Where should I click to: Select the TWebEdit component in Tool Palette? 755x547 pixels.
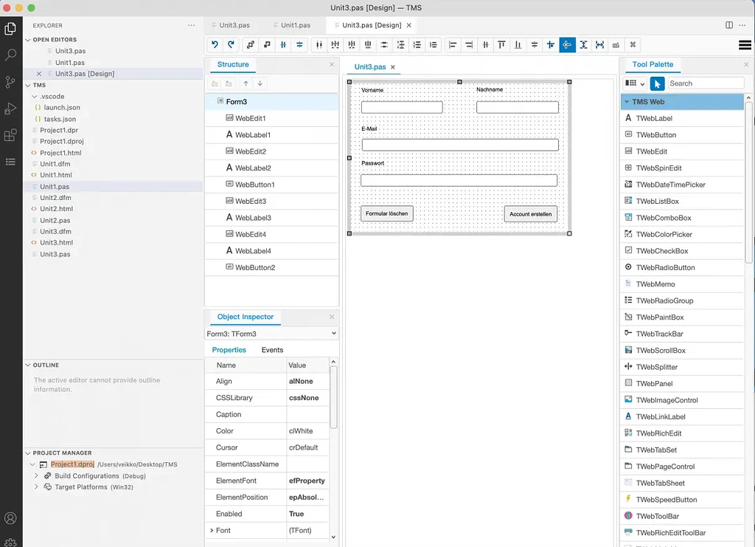[682, 151]
